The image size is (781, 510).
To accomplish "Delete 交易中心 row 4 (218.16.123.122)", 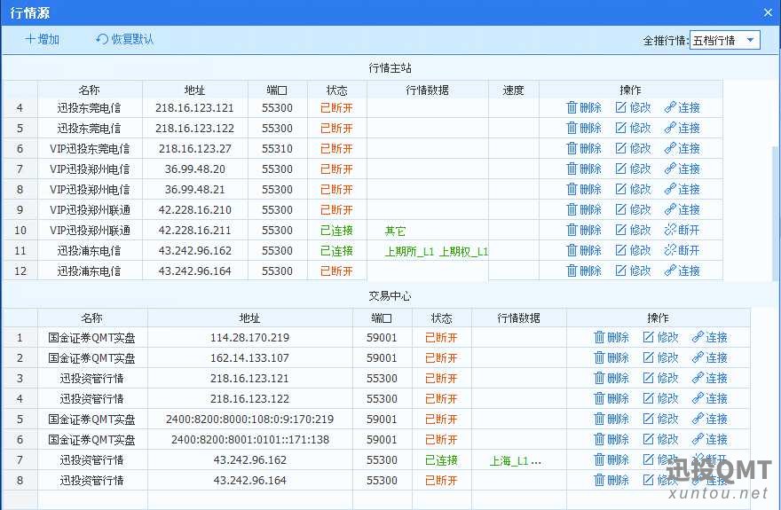I will click(611, 398).
